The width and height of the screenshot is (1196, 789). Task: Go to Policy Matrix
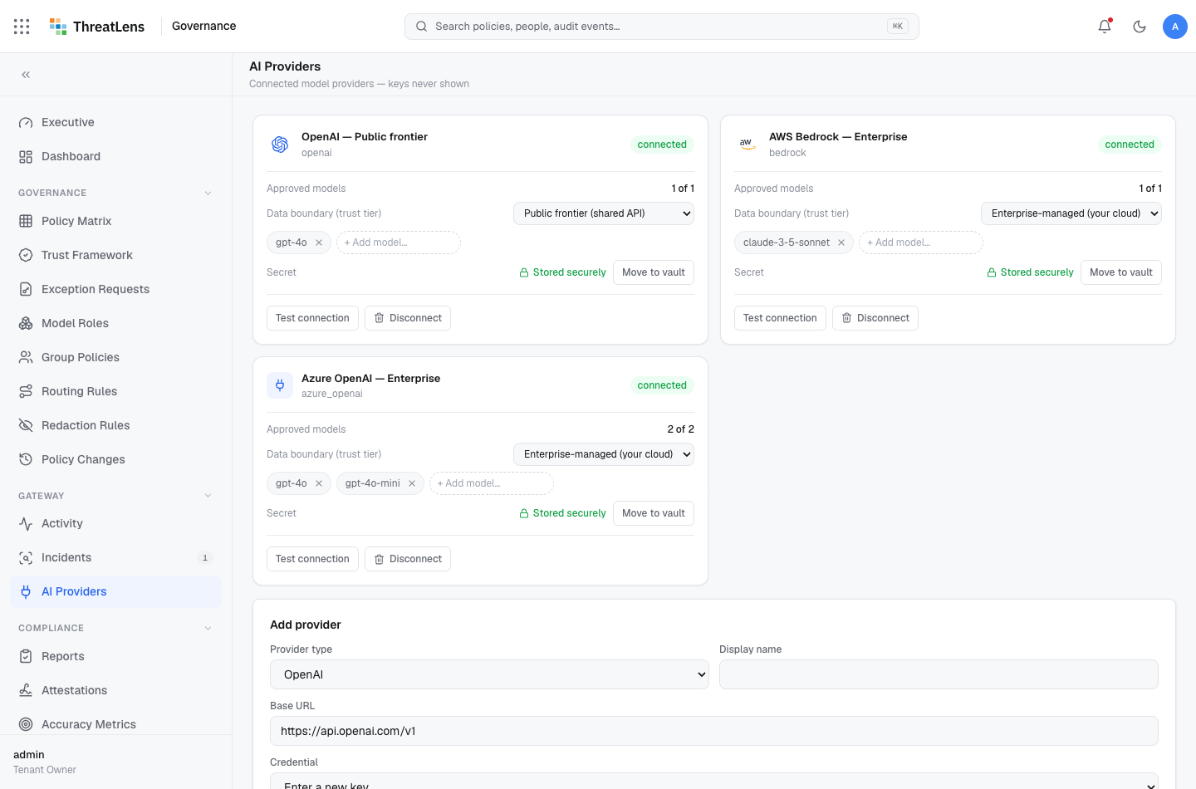116,221
